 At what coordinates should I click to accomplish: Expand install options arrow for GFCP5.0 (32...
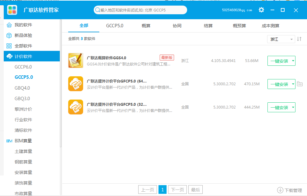click(293, 107)
